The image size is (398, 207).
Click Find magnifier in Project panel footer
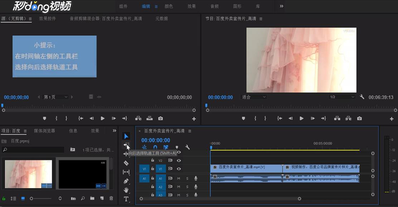[x=83, y=198]
